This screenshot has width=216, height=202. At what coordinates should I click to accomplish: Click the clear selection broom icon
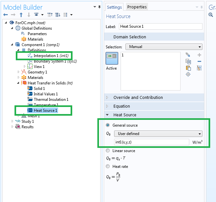tap(199, 68)
